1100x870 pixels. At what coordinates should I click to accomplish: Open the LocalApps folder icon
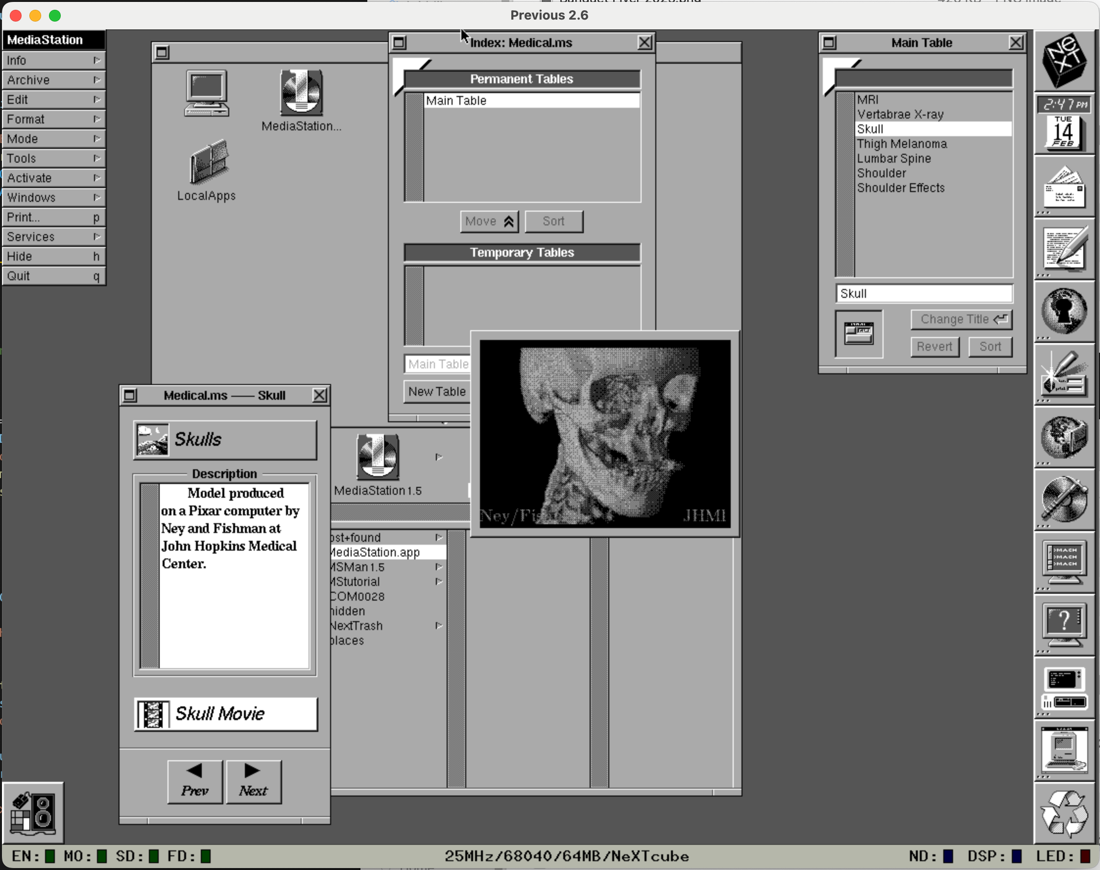209,163
